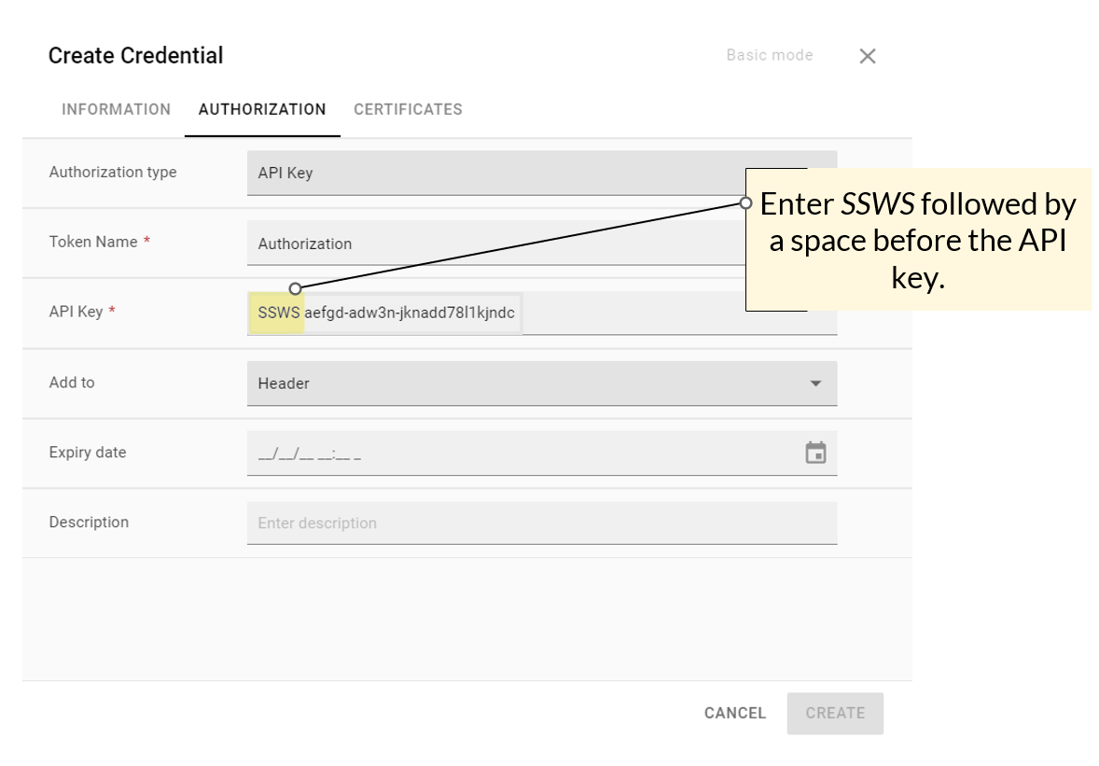Viewport: 1099px width, 766px height.
Task: Click the Basic mode label
Action: [770, 55]
